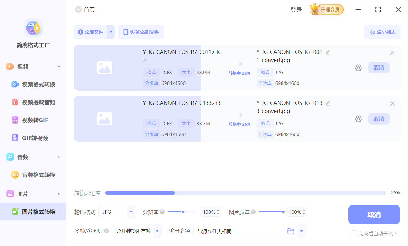Select GIF转视频 in the sidebar
The height and width of the screenshot is (246, 408).
point(33,138)
